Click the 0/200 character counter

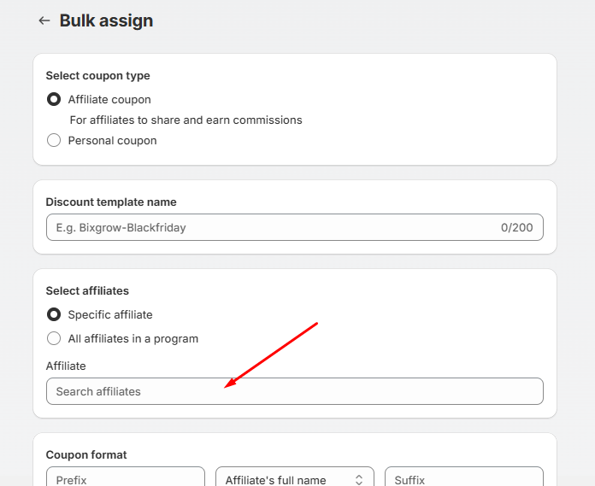click(516, 227)
